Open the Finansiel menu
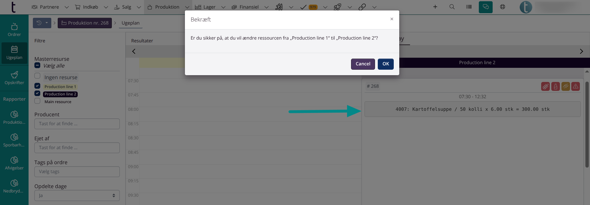590x205 pixels. pyautogui.click(x=249, y=7)
